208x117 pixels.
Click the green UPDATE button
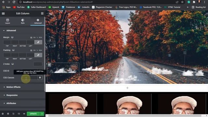(33, 114)
